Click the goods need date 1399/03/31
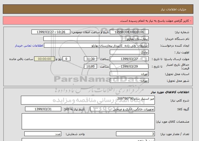The width and height of the screenshot is (199, 141). pyautogui.click(x=43, y=109)
